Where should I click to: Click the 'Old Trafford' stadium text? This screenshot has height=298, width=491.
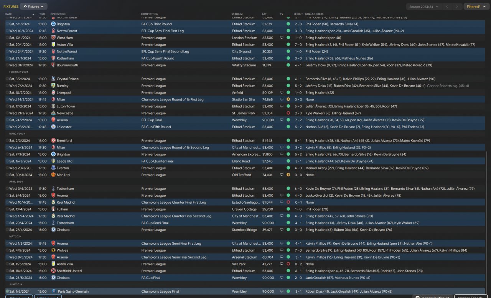[242, 175]
